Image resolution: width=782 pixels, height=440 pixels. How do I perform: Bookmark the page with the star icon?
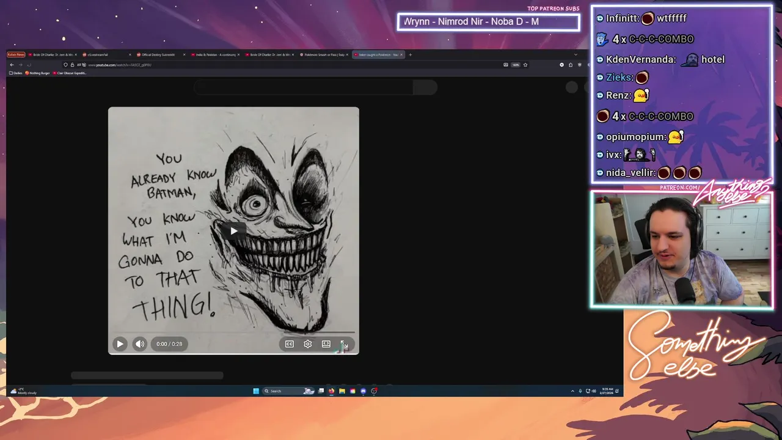[525, 65]
